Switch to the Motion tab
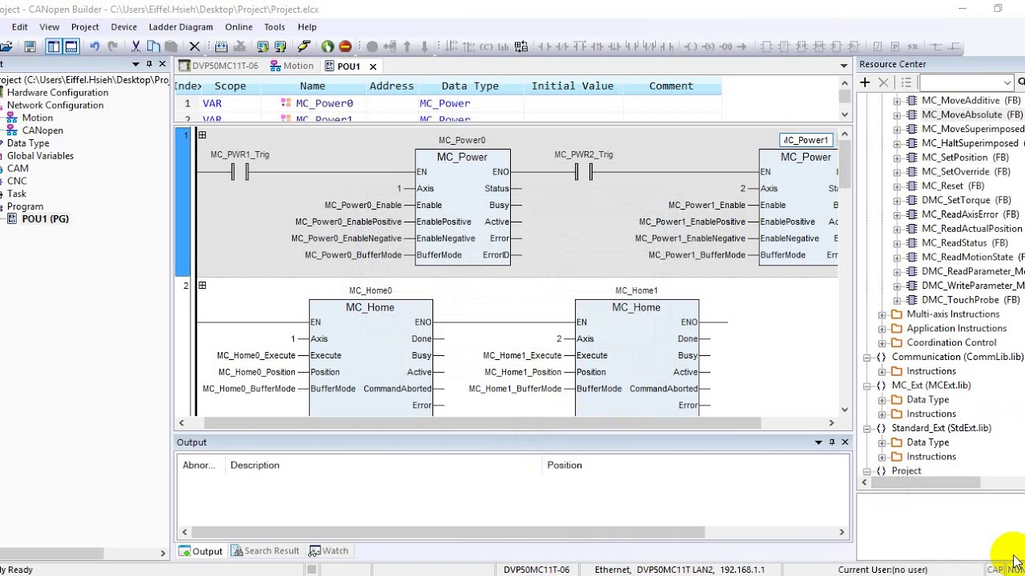This screenshot has width=1025, height=576. tap(292, 66)
